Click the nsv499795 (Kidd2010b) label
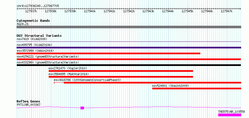 (x=34, y=45)
